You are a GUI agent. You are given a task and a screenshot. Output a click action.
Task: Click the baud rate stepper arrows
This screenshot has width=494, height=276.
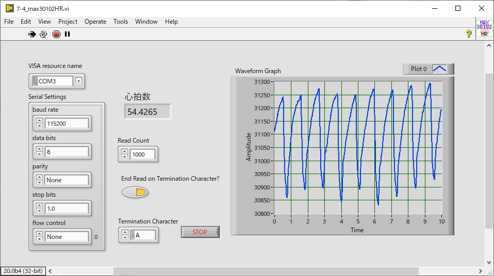(39, 124)
